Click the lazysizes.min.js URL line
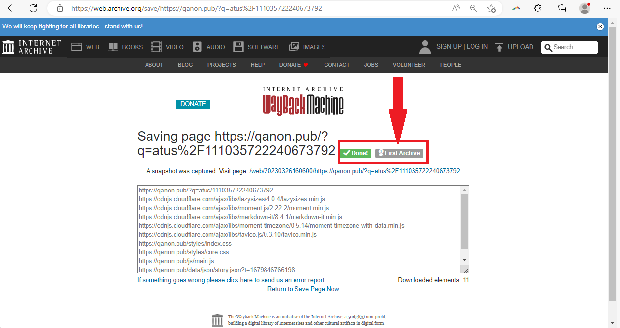The height and width of the screenshot is (328, 620). pos(232,199)
